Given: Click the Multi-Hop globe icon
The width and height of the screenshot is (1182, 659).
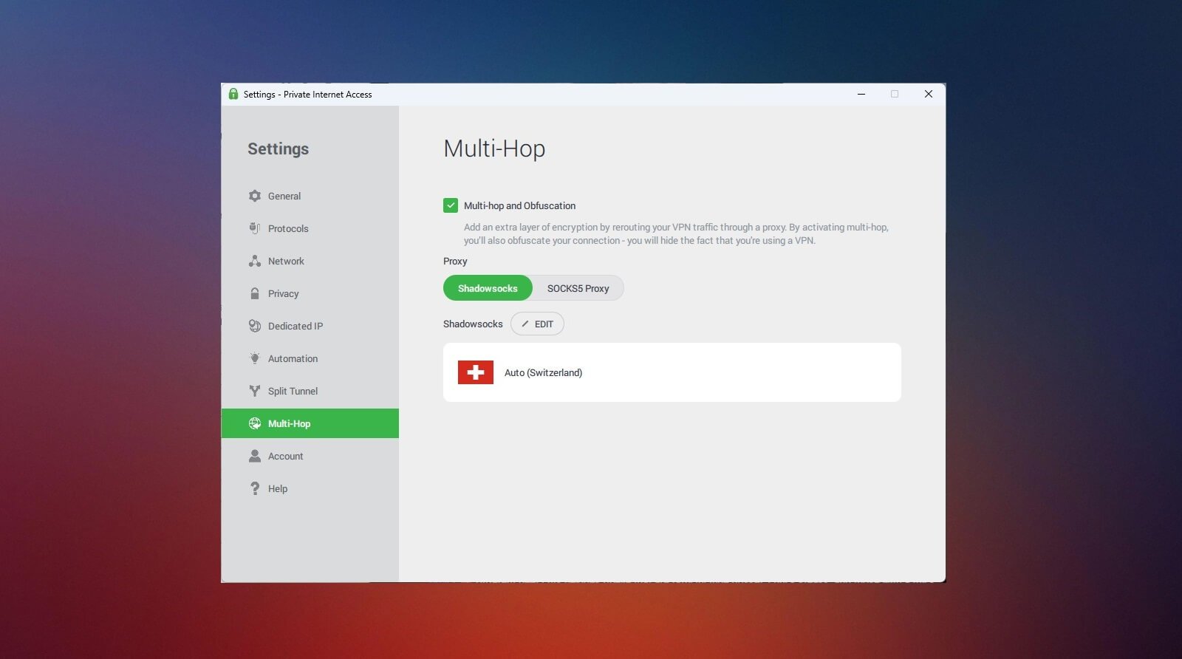Looking at the screenshot, I should [255, 423].
